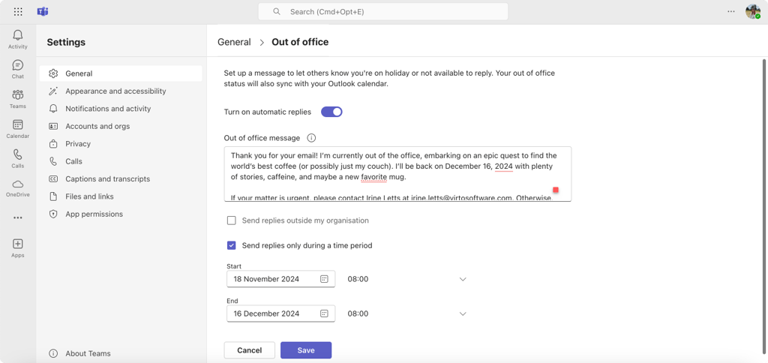768x363 pixels.
Task: Open Calls in the left rail
Action: (x=18, y=159)
